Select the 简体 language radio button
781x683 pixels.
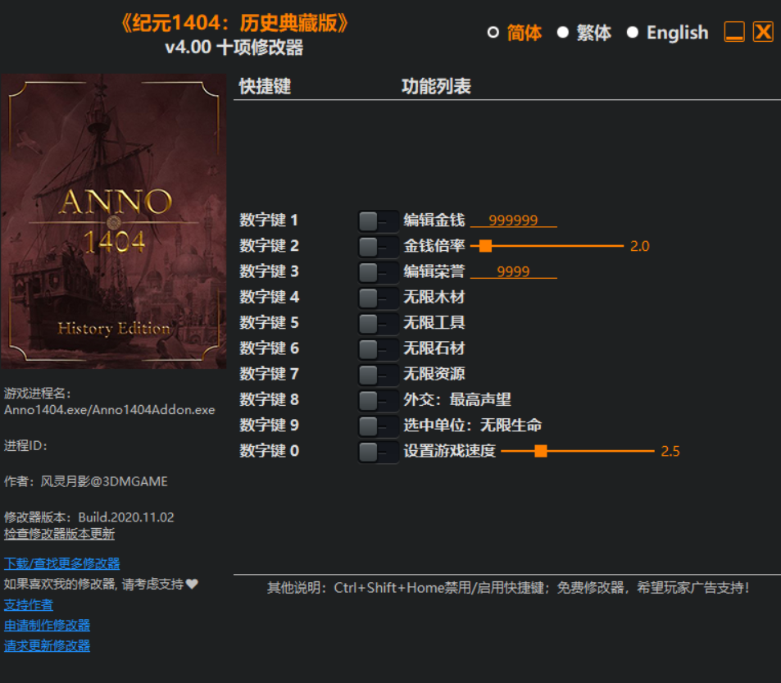(493, 33)
